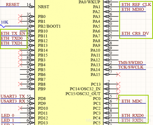153x125 pixels.
Task: Select the no-connect cross on PB0 pin
Action: [20, 17]
